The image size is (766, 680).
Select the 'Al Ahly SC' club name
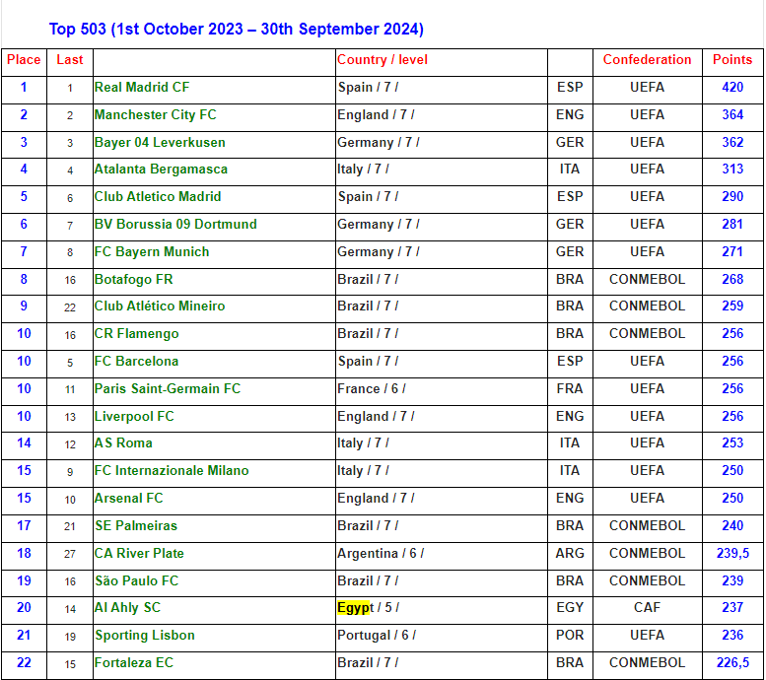[127, 608]
